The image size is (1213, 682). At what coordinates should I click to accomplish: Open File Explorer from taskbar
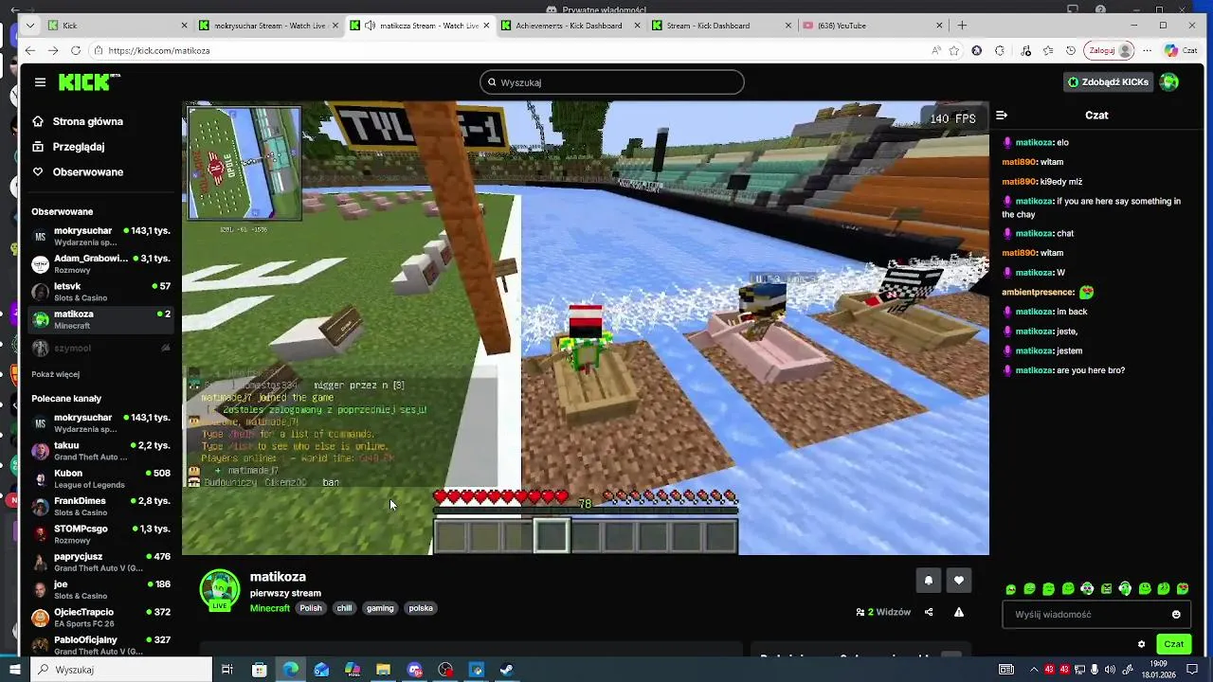click(383, 670)
